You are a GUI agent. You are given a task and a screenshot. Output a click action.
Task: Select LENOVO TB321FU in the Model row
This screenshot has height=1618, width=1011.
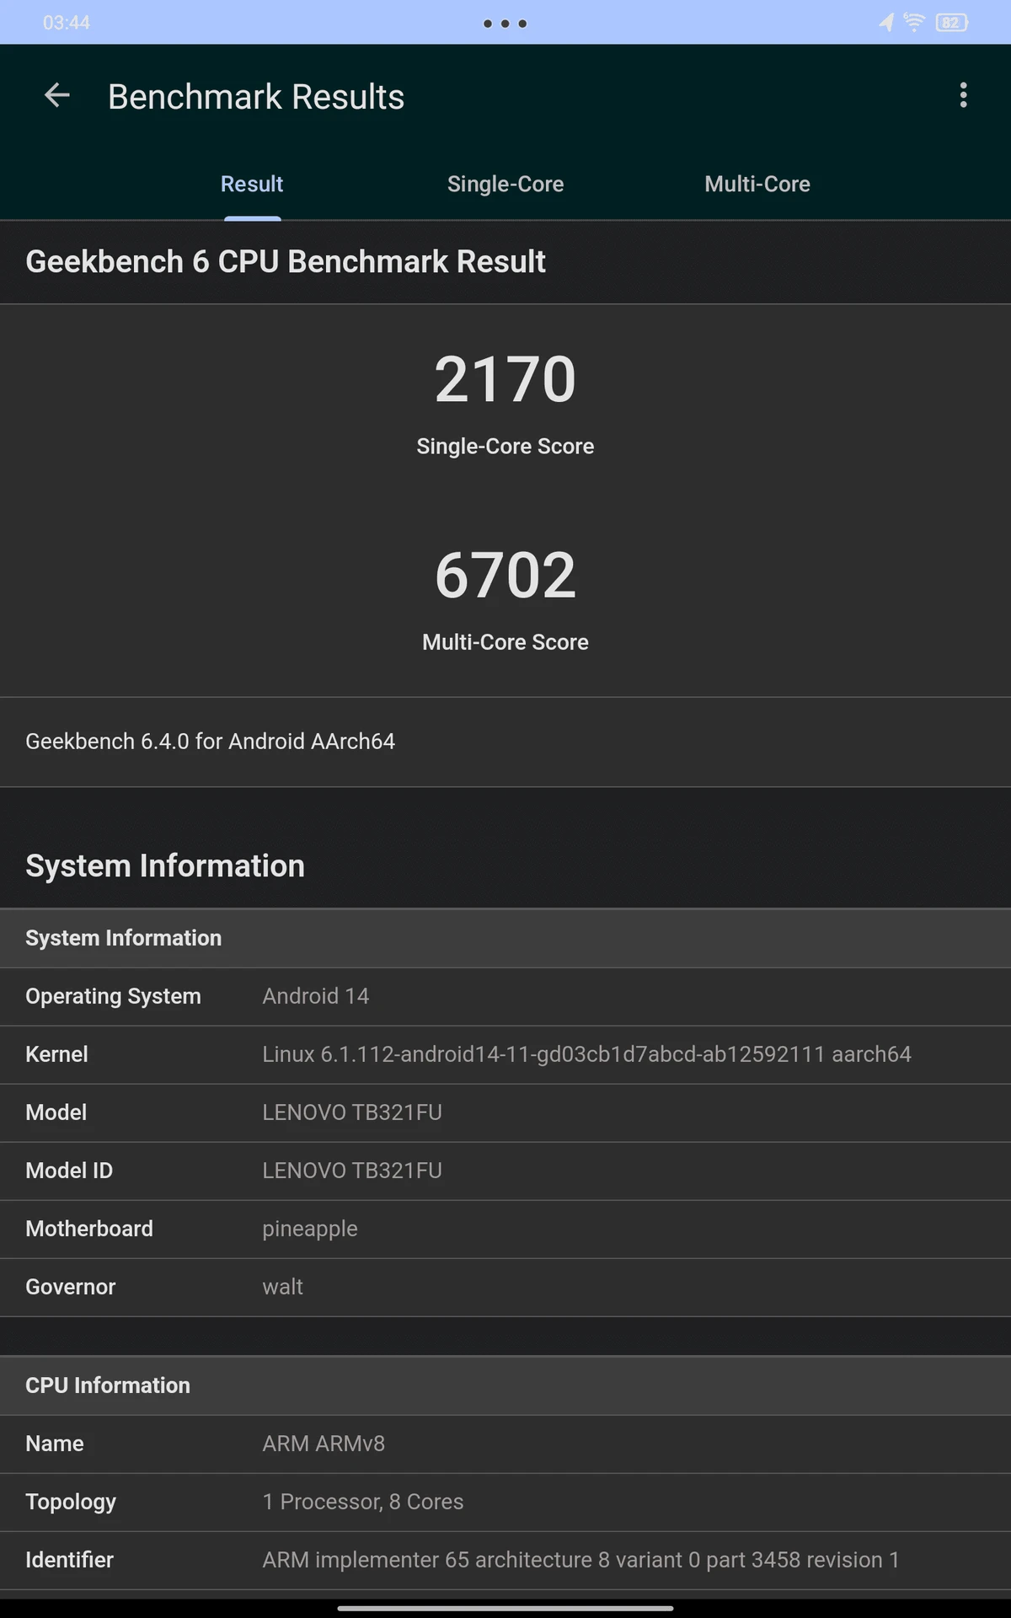pos(352,1112)
